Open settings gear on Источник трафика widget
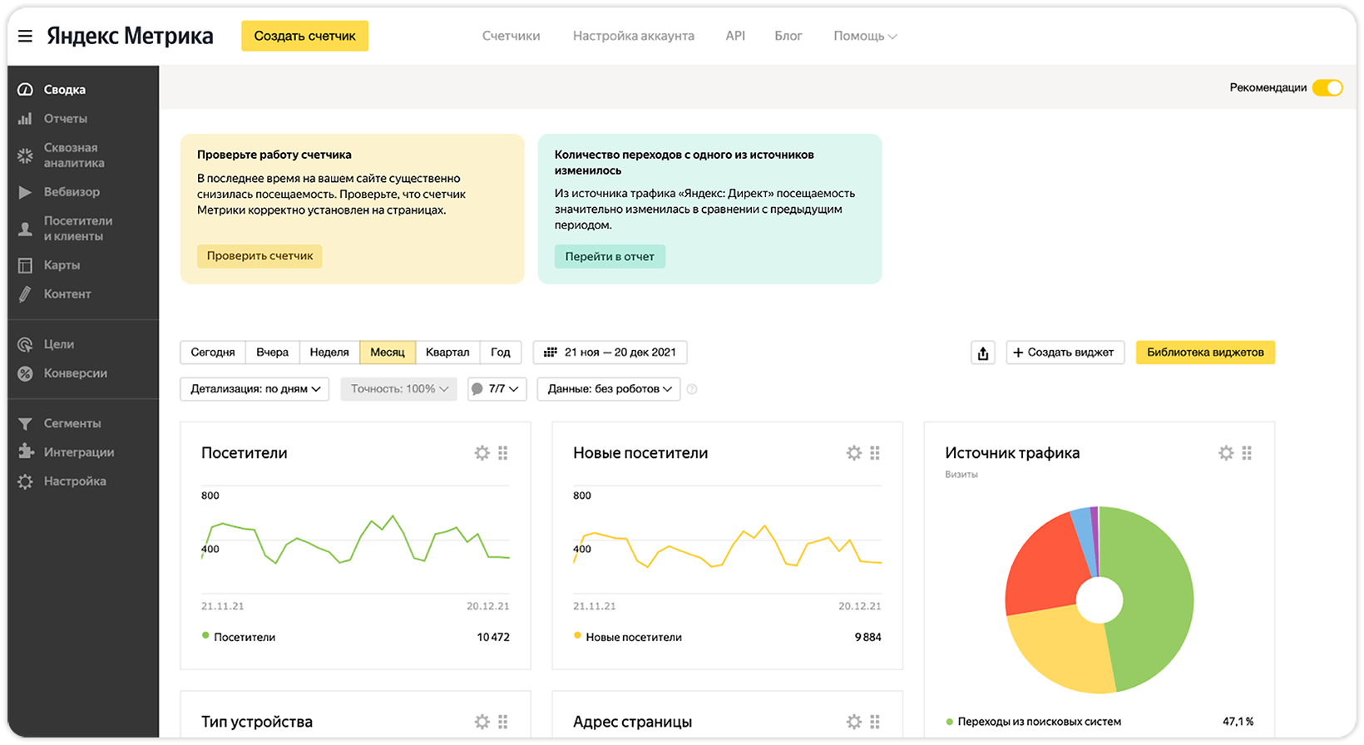 (1225, 453)
